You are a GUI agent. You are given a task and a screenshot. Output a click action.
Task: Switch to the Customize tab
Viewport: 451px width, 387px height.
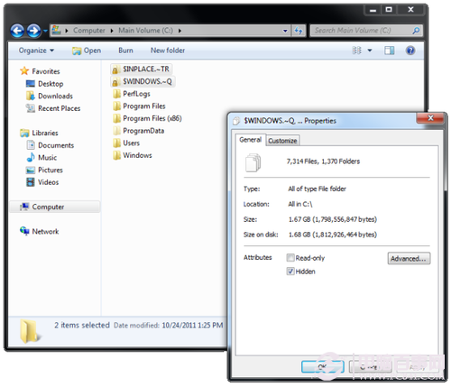click(282, 141)
